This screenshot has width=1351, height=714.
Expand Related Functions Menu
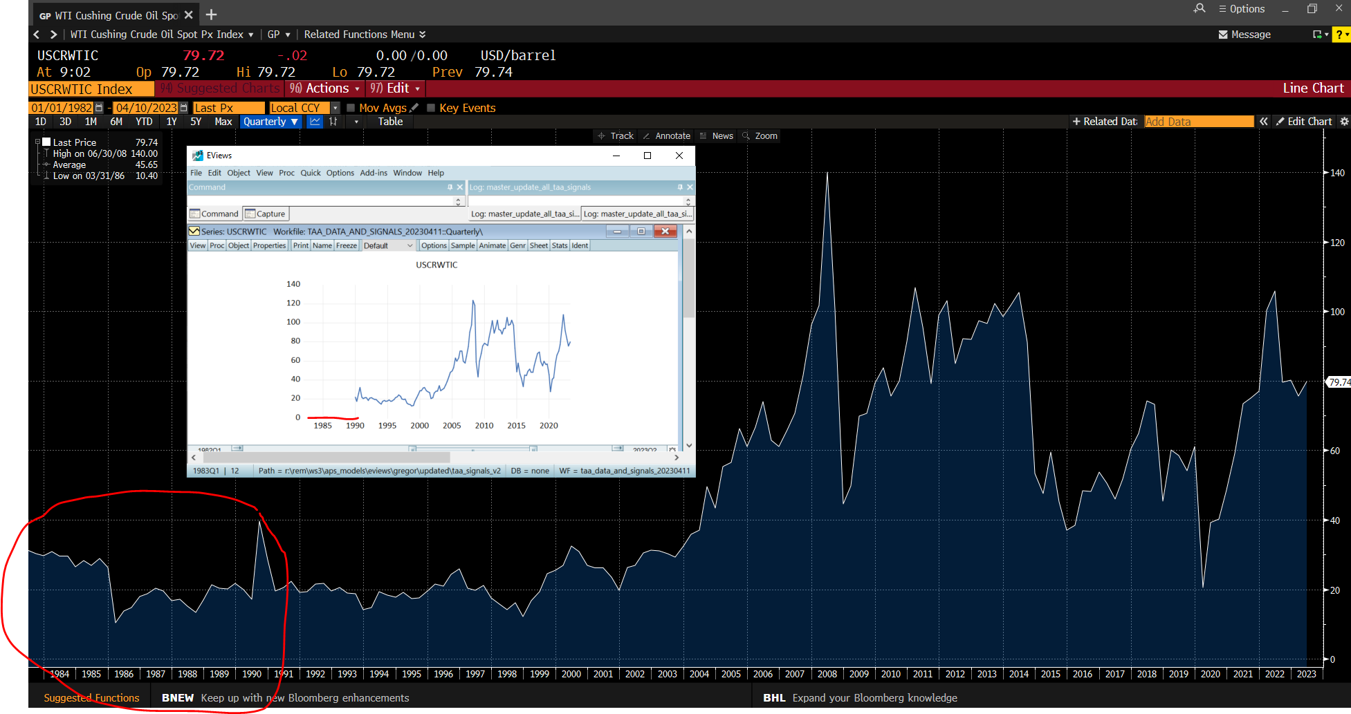(365, 35)
